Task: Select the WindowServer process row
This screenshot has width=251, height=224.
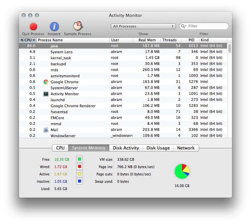Action: 123,135
